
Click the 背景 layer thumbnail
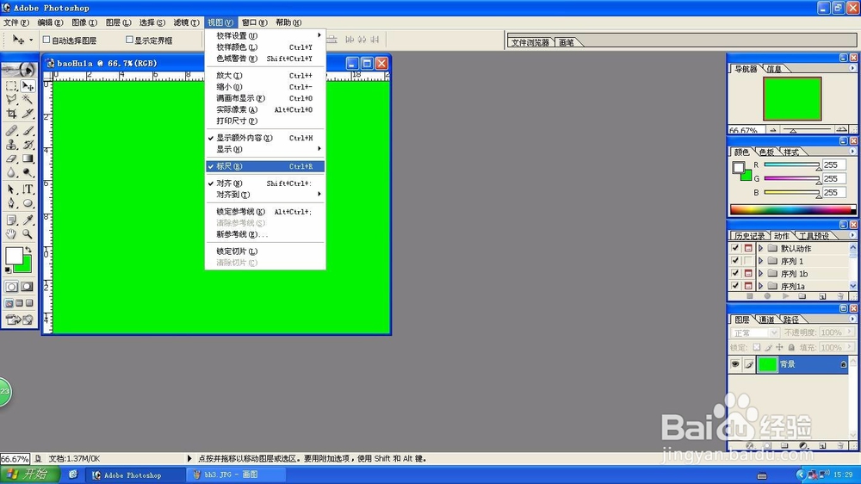(x=767, y=364)
